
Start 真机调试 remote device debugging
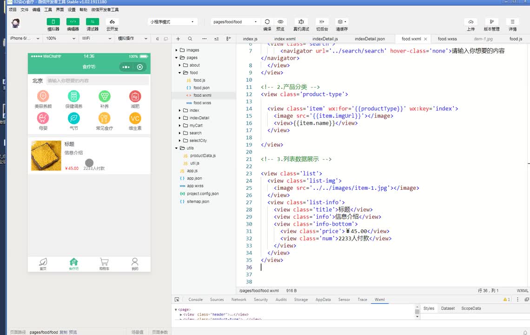[x=301, y=22]
